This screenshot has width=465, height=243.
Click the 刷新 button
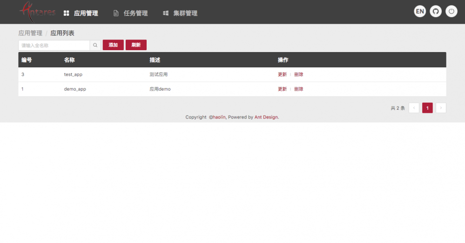tap(136, 45)
